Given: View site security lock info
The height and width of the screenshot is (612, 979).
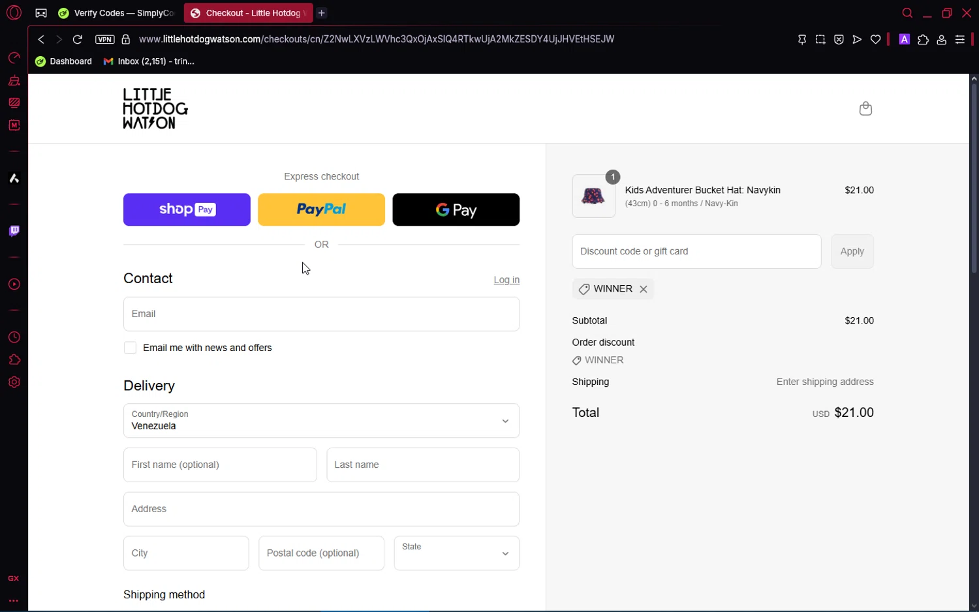Looking at the screenshot, I should coord(126,39).
